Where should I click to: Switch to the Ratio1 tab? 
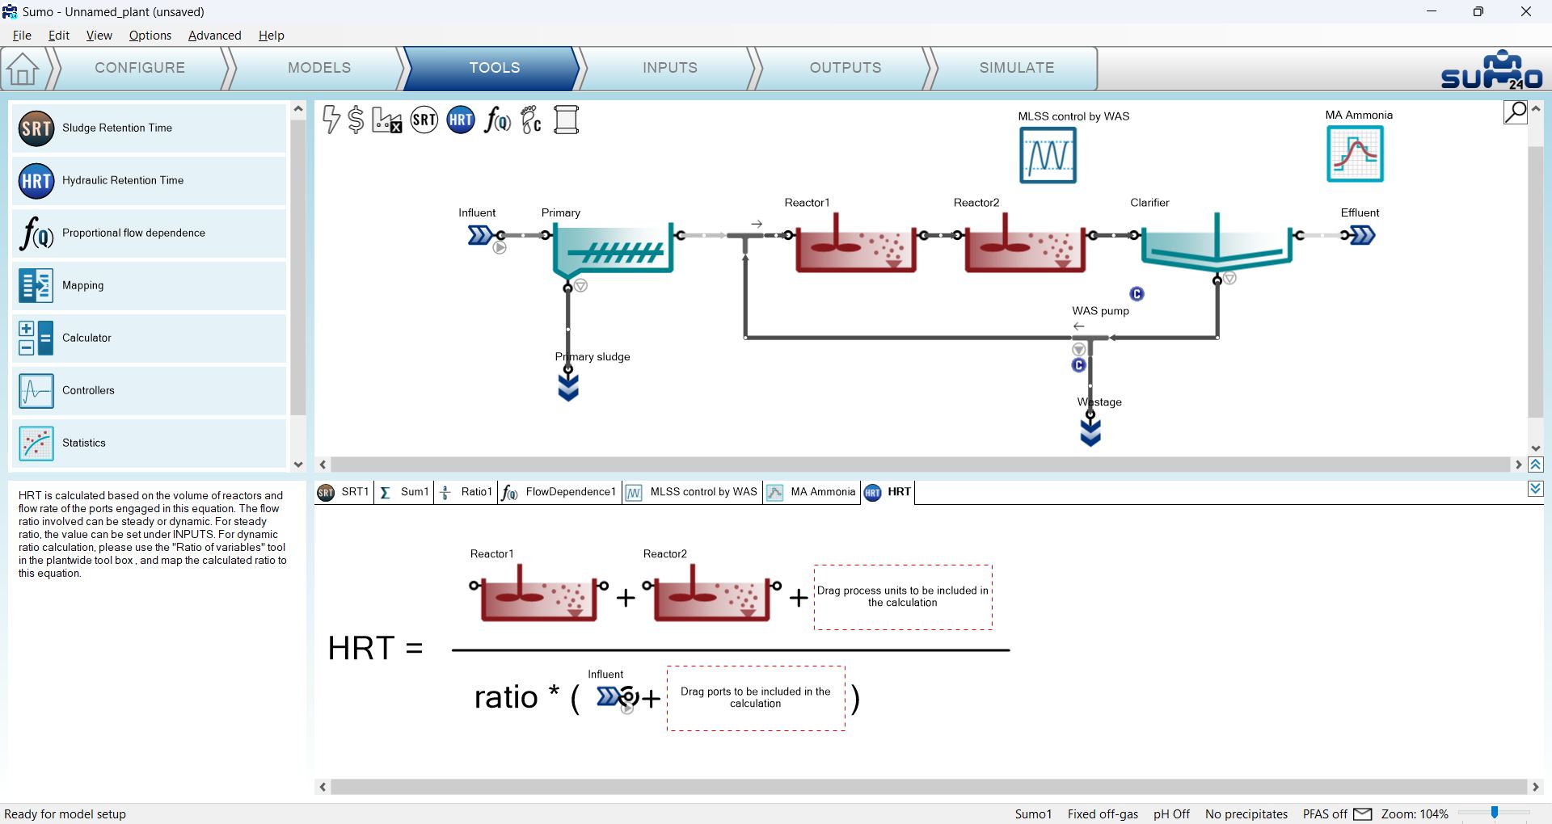pos(466,492)
